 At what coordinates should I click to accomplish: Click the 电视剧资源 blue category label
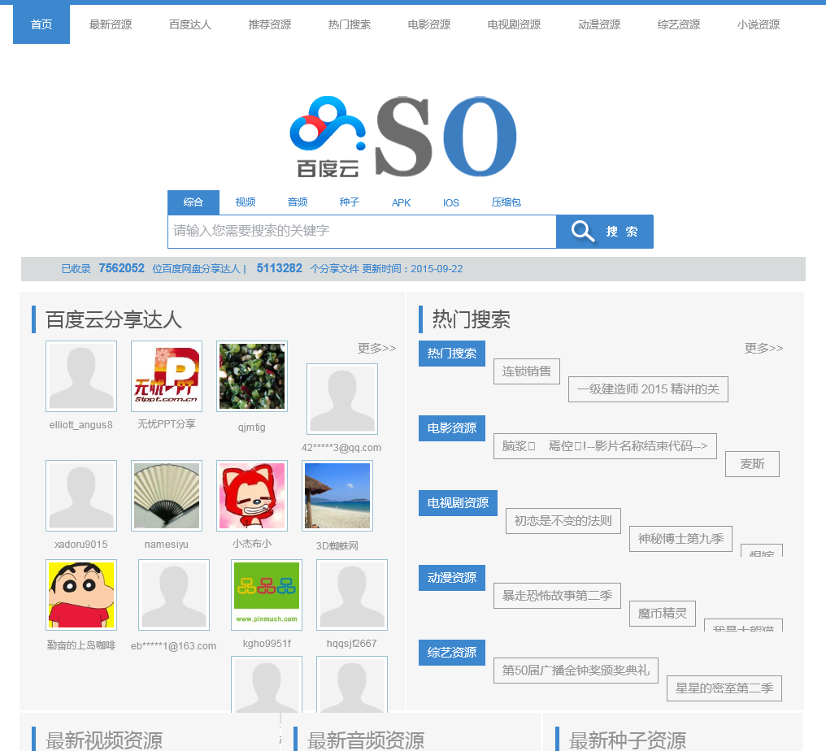pyautogui.click(x=459, y=503)
